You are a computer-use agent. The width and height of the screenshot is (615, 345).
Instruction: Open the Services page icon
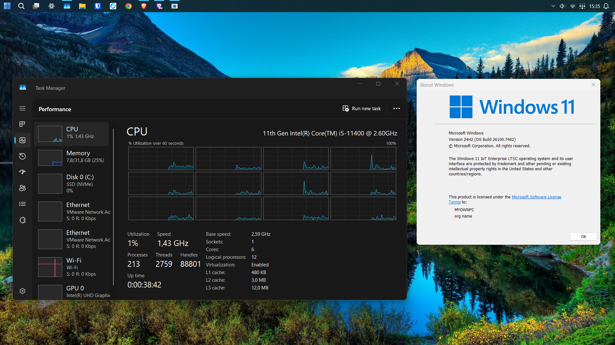(22, 220)
